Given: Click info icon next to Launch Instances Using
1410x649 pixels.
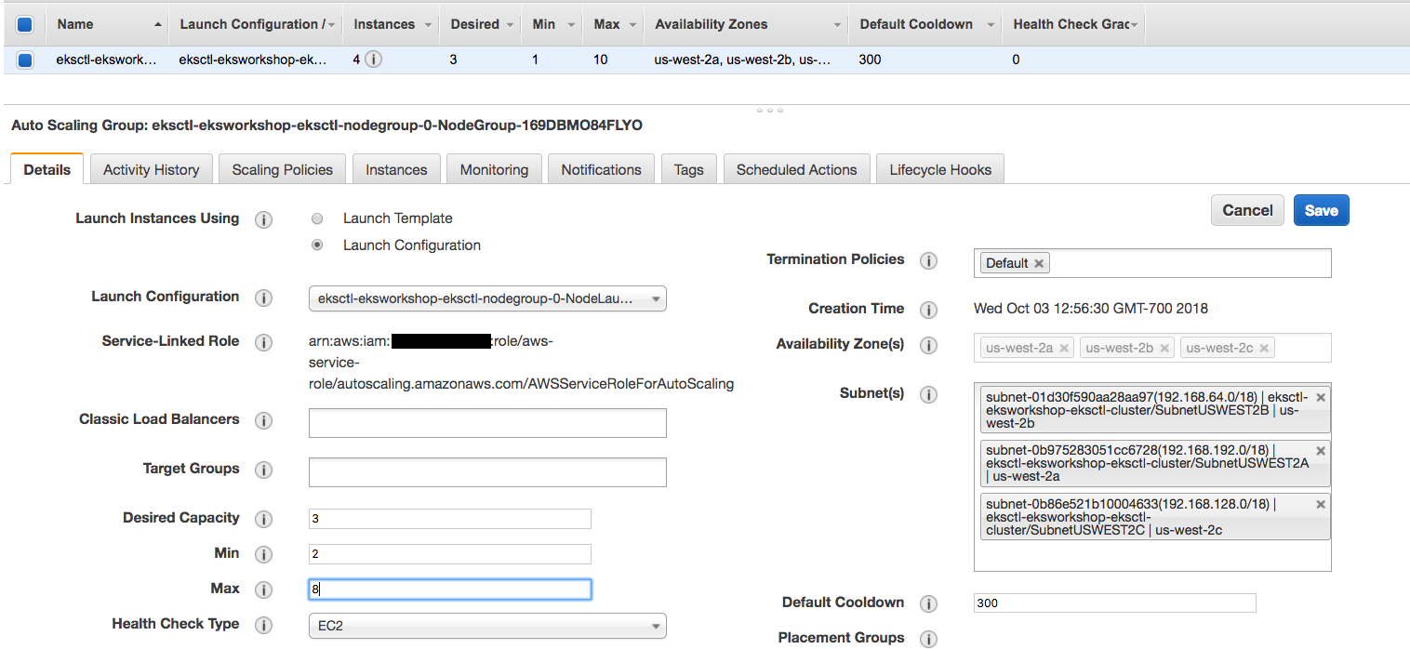Looking at the screenshot, I should [x=264, y=219].
